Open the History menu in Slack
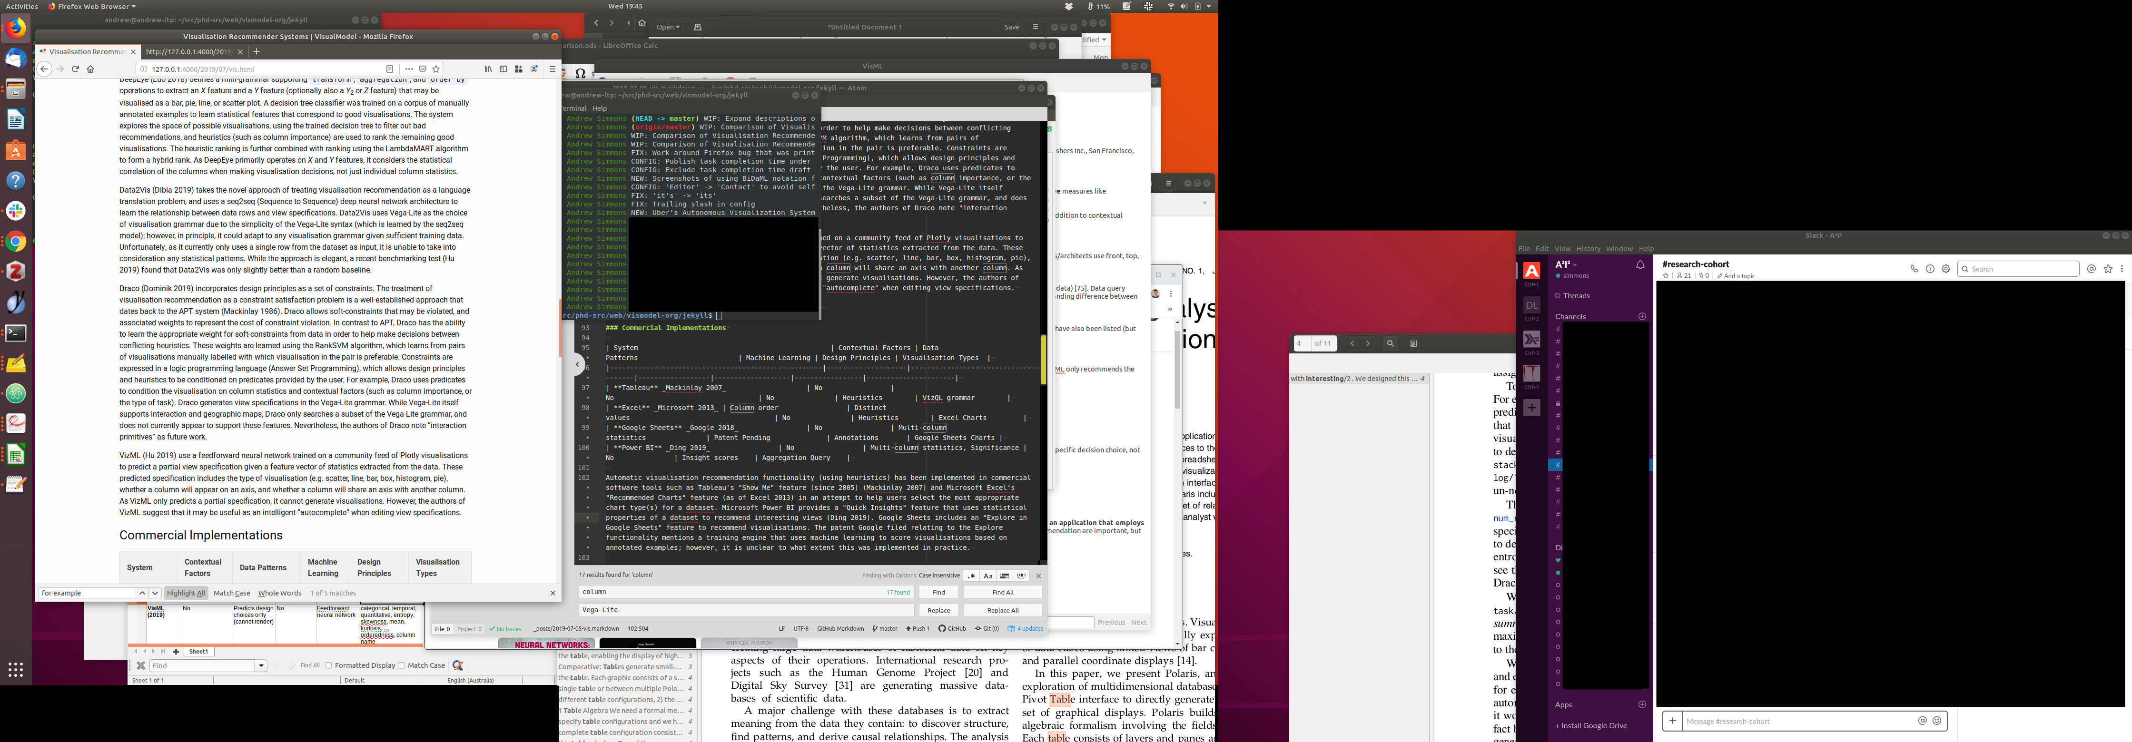The width and height of the screenshot is (2132, 742). pos(1588,249)
